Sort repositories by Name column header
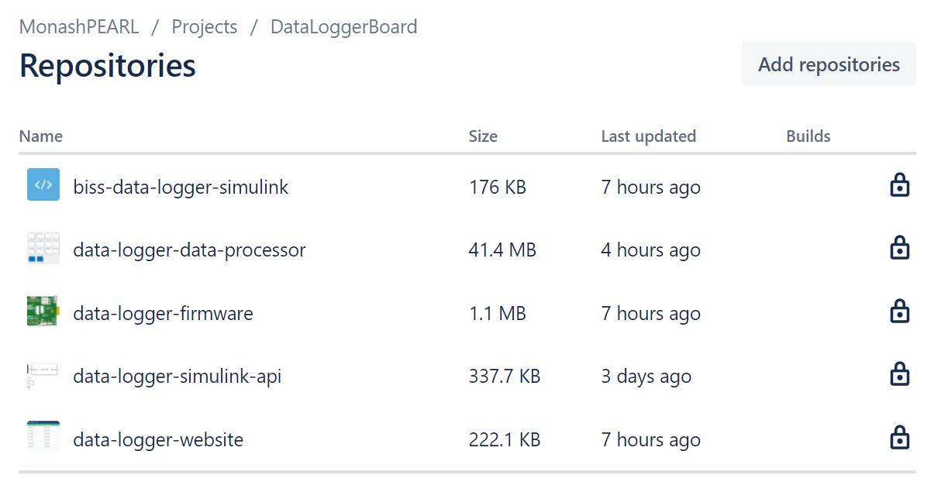The image size is (941, 482). pyautogui.click(x=41, y=136)
